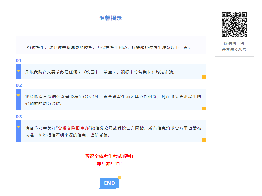Click the yellow triangle in section 01
The image size is (262, 196).
[x=18, y=71]
